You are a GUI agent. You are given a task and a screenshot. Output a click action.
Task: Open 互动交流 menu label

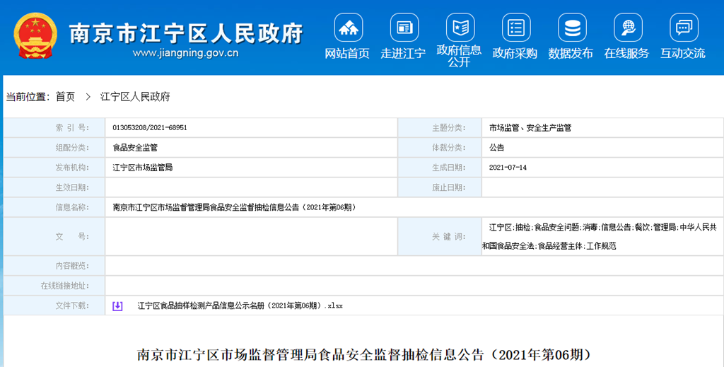(682, 54)
